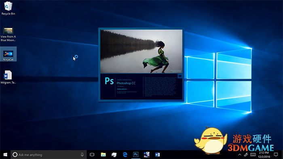
Task: Activate the Cortana microphone icon
Action: 82,155
